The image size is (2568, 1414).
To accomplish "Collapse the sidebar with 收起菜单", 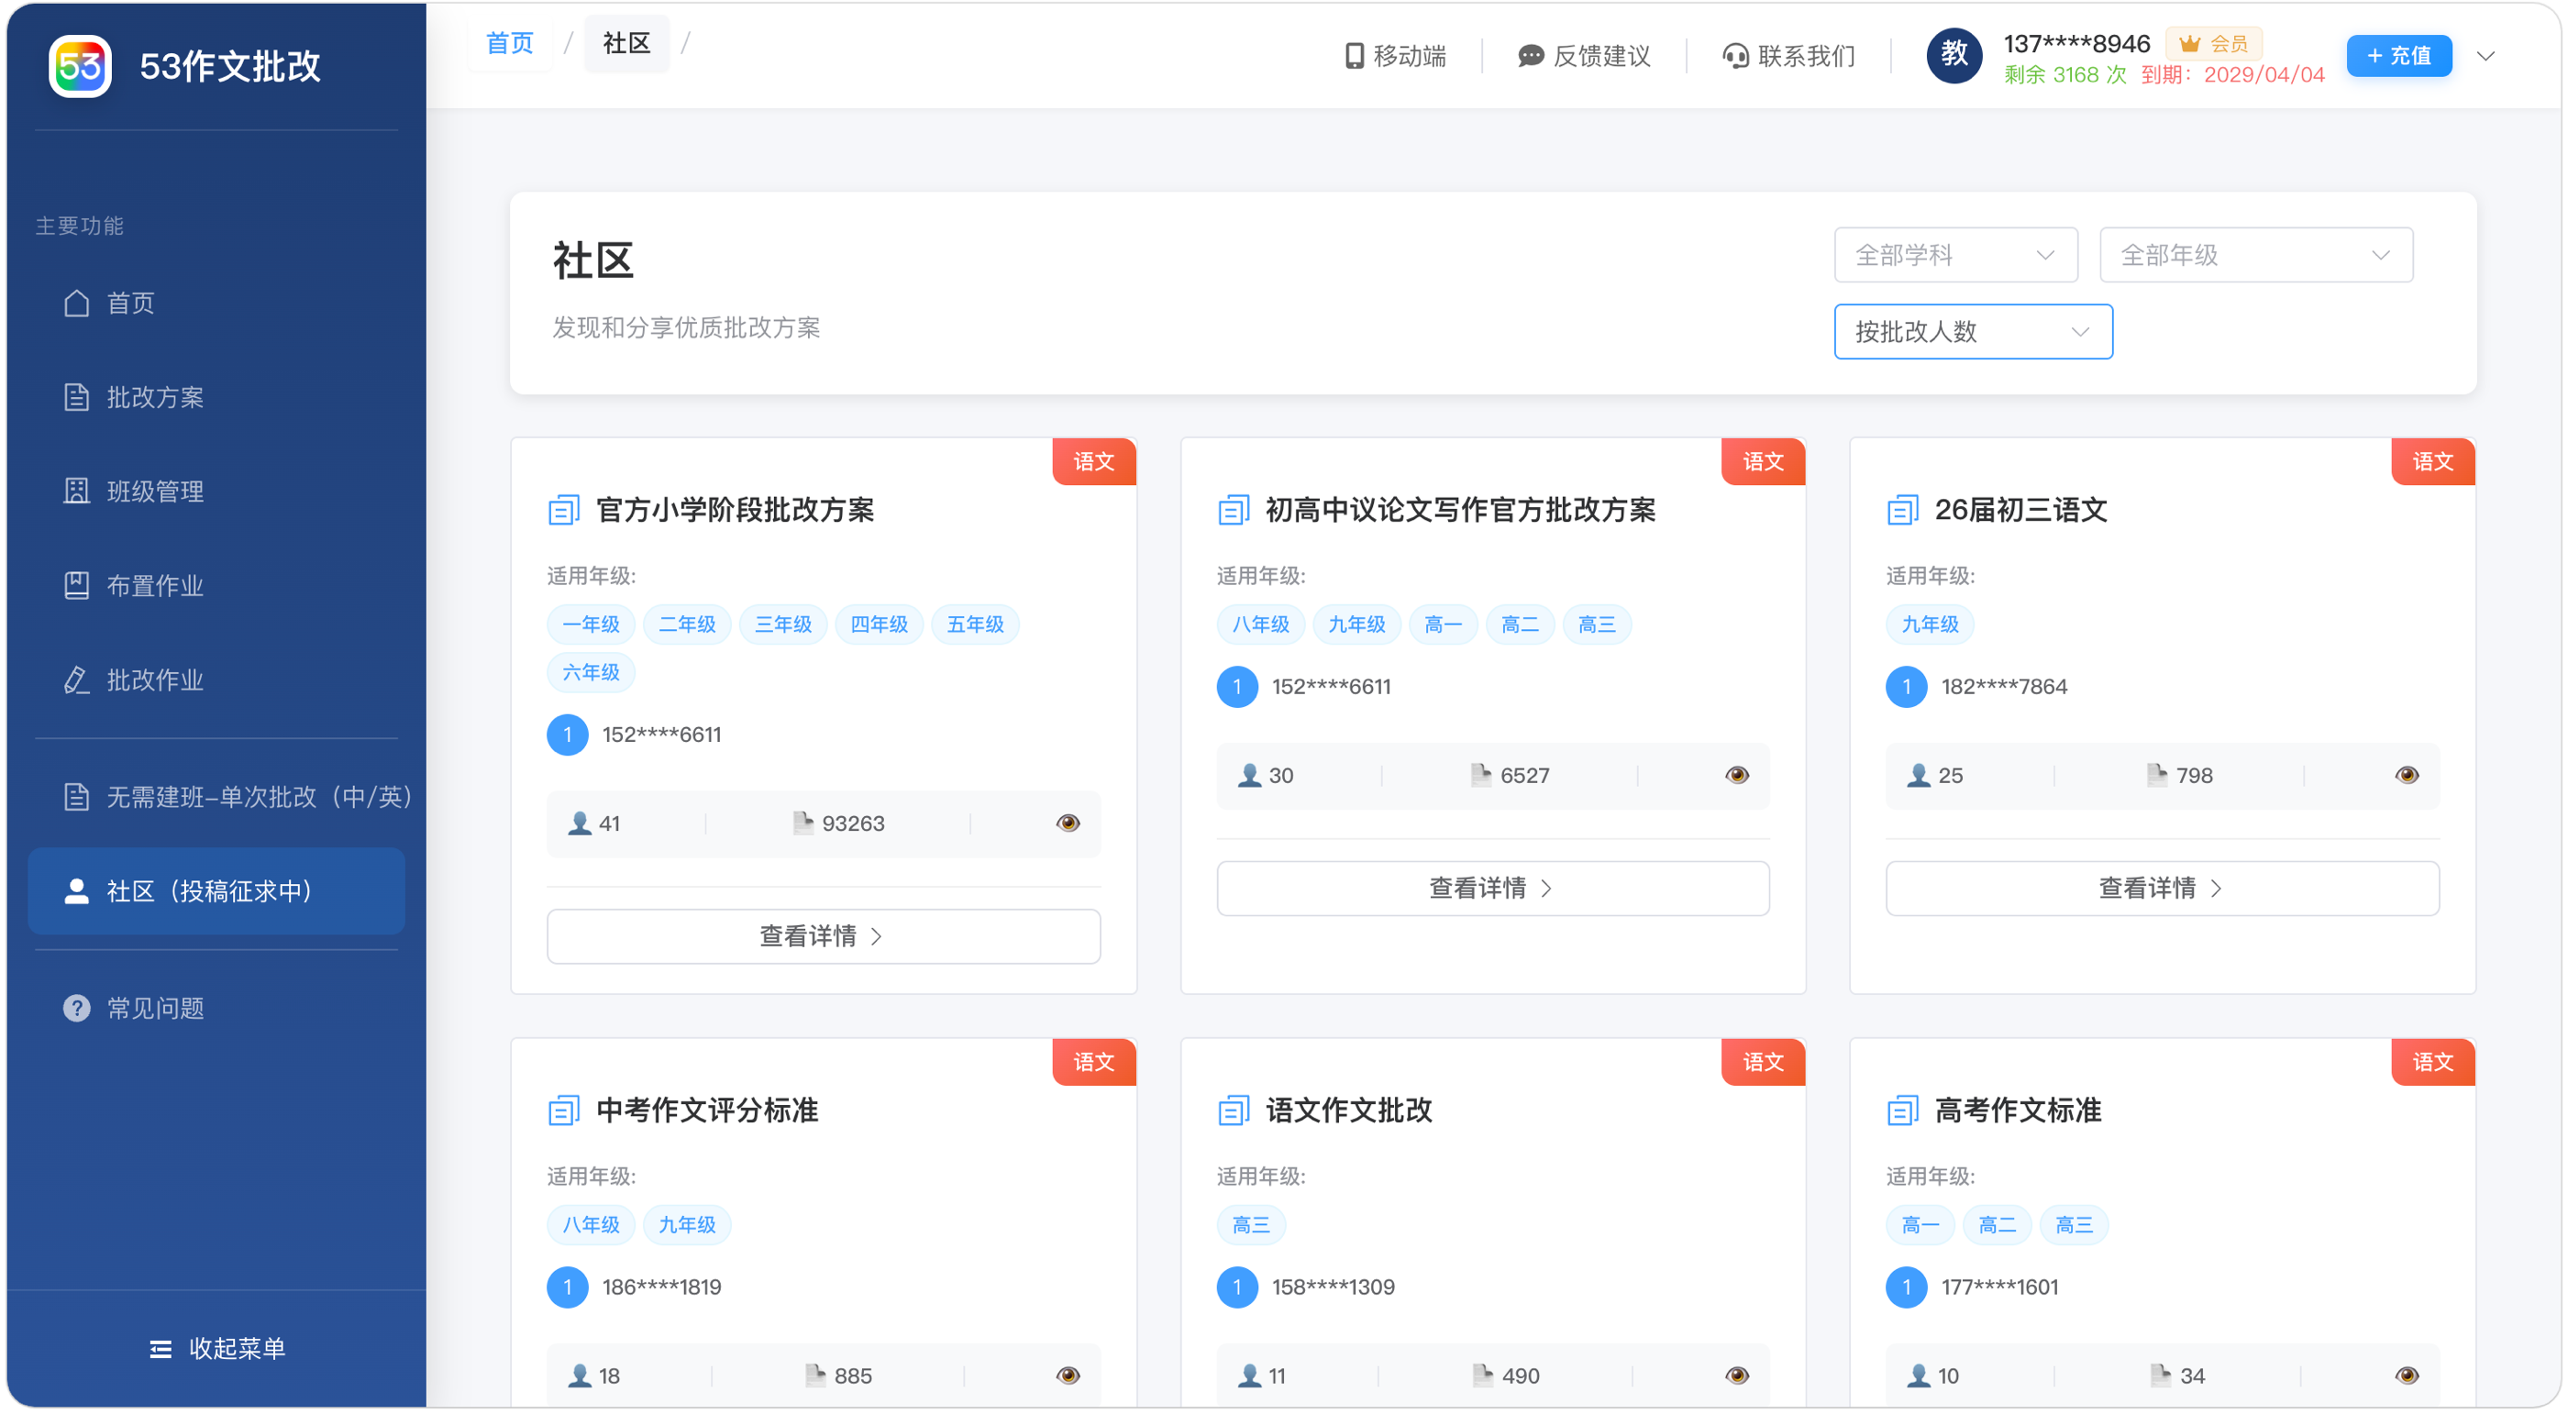I will coord(216,1349).
